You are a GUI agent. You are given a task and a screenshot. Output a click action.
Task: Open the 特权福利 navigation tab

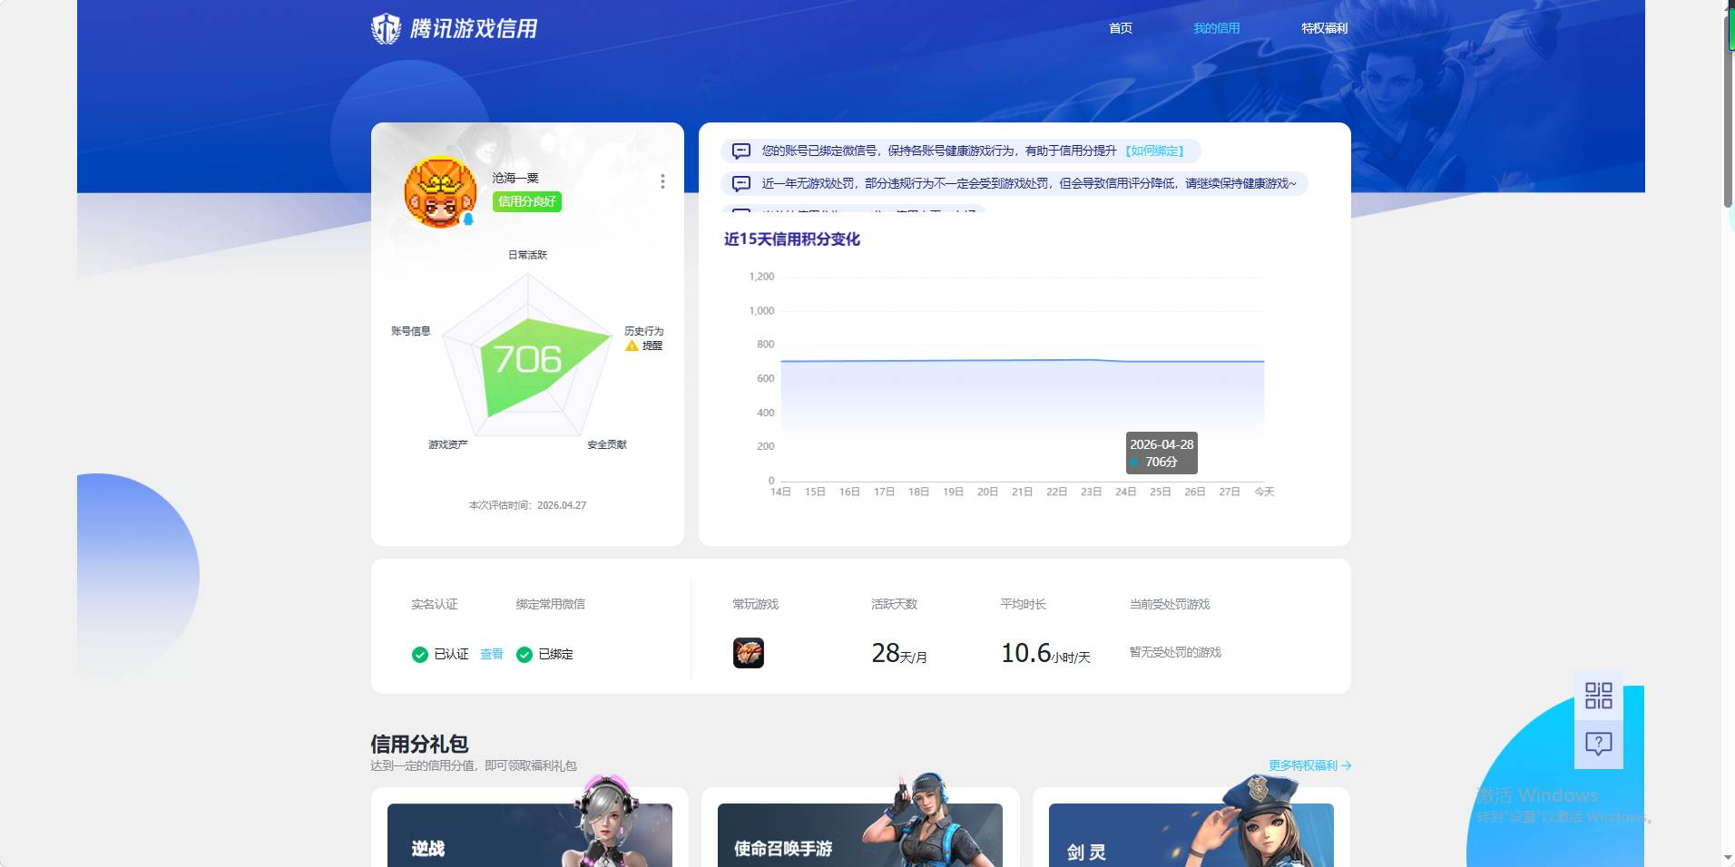point(1324,28)
